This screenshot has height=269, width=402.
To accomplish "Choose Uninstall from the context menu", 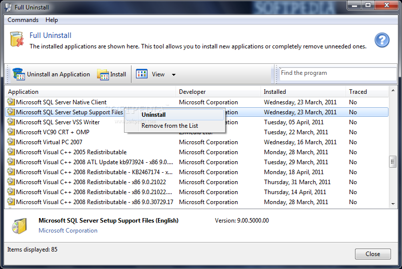I will 174,115.
